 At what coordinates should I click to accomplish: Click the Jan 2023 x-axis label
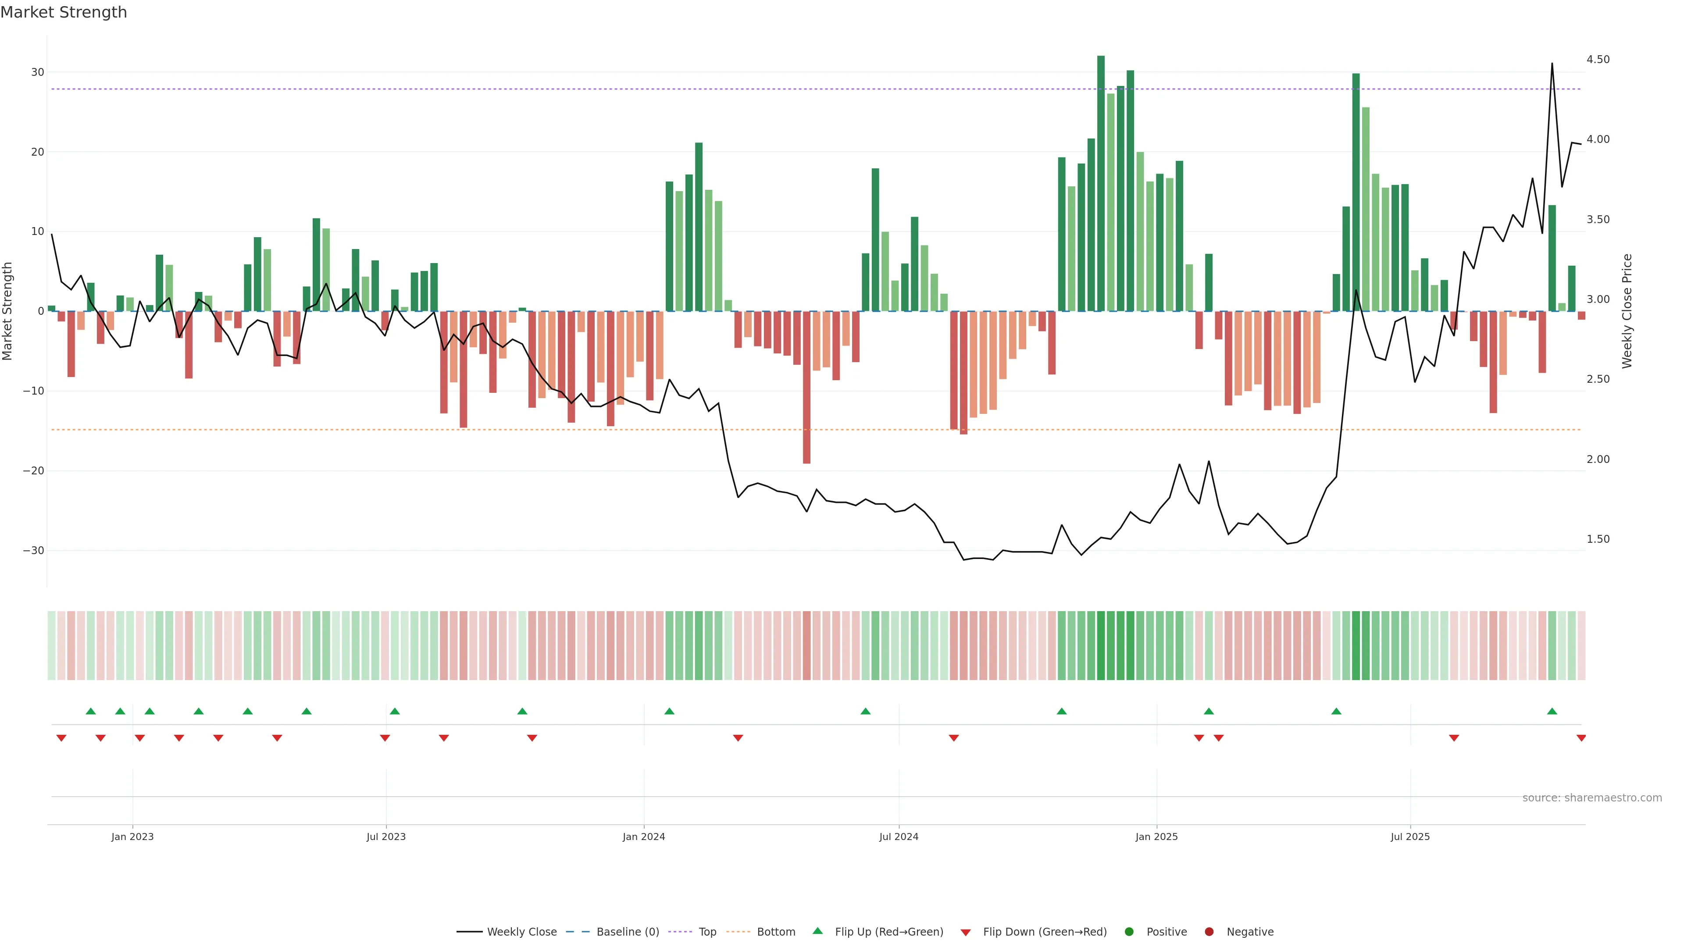point(132,837)
